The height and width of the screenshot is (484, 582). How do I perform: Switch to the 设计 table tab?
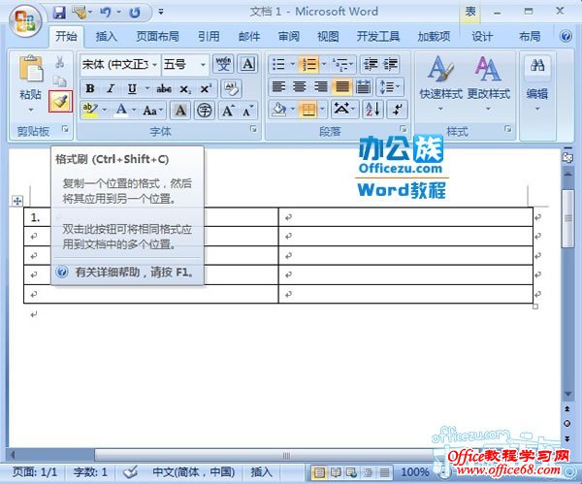coord(482,37)
